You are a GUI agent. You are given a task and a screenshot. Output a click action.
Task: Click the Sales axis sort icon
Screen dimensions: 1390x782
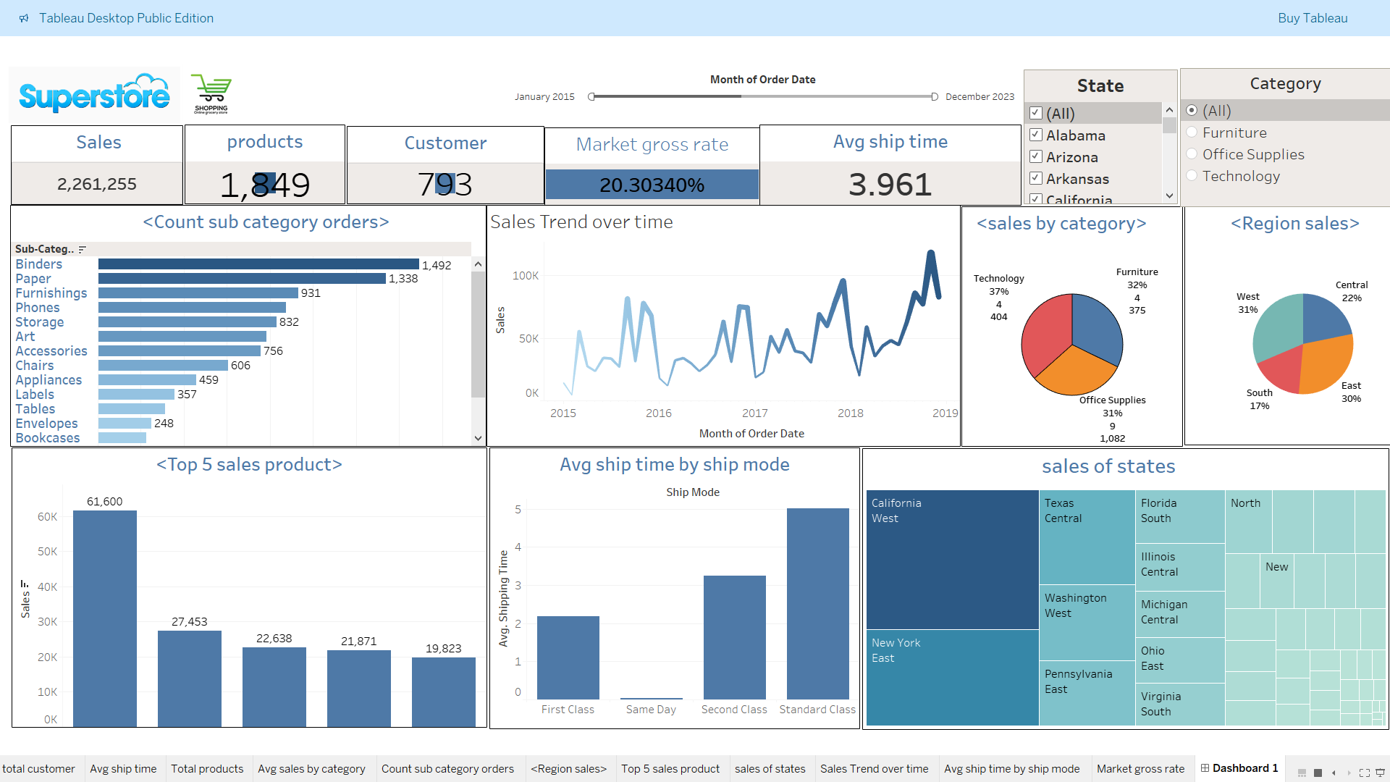pos(25,584)
